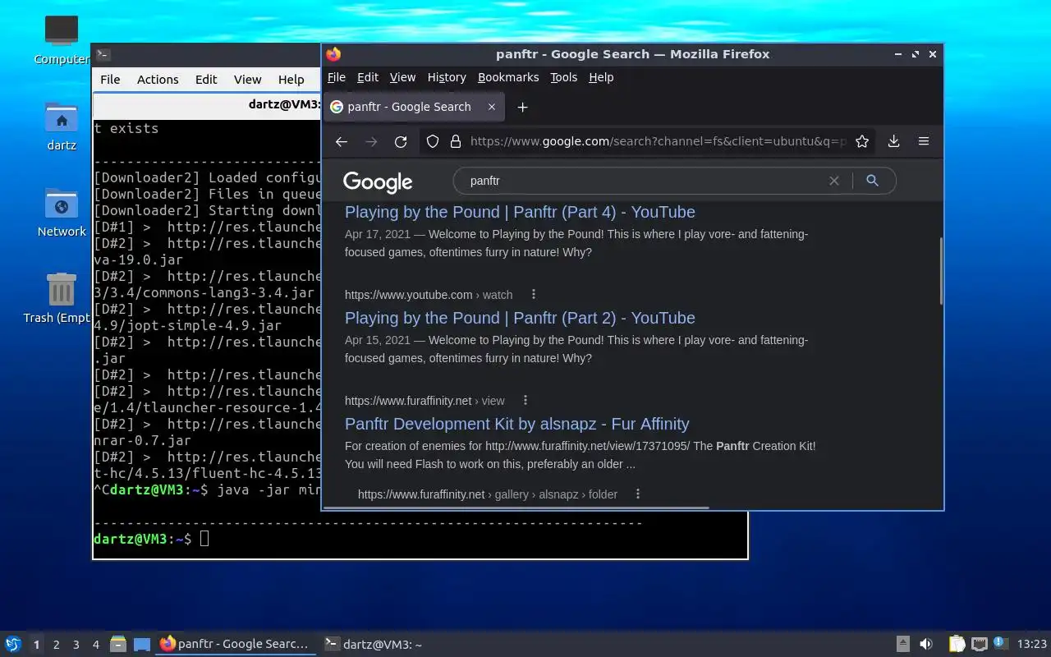Select the panftr - Google Search tab
The image size is (1051, 657).
click(414, 107)
